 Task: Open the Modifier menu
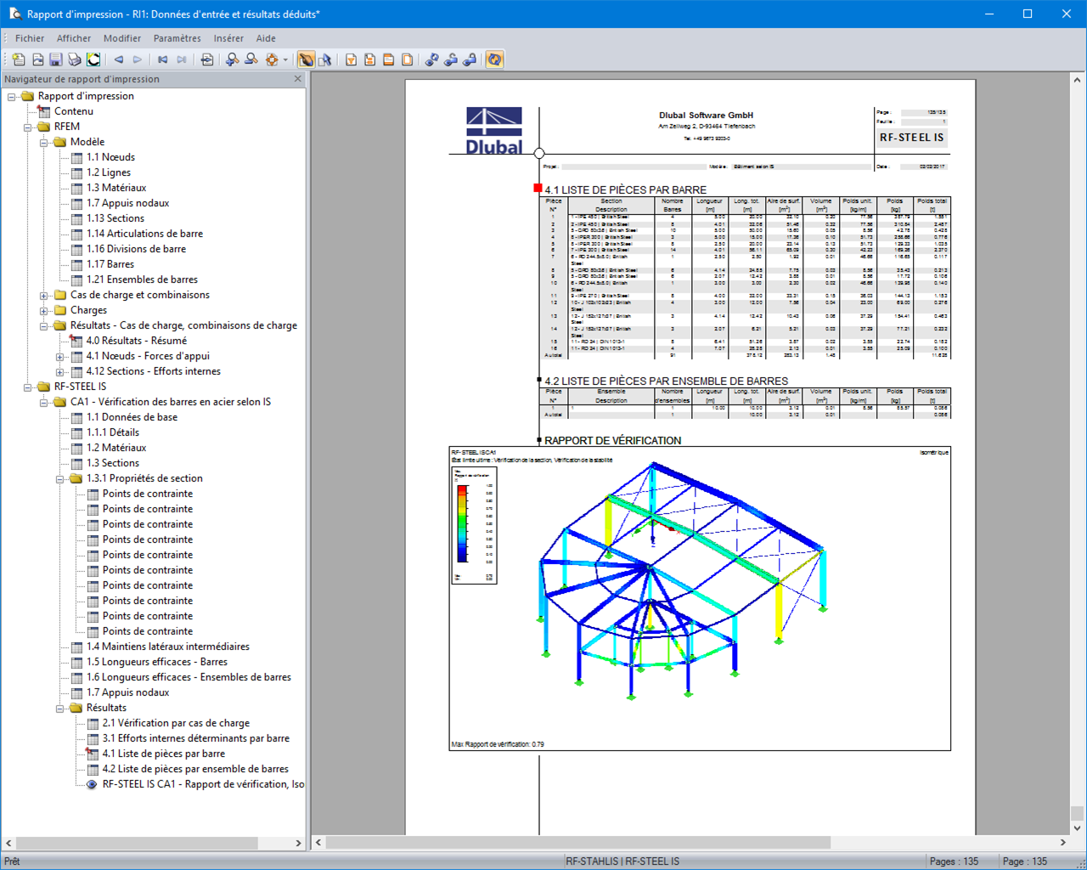[122, 38]
